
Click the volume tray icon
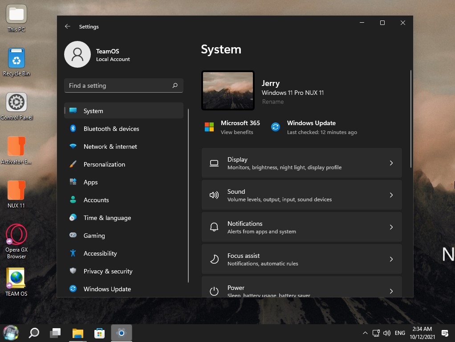coord(387,333)
